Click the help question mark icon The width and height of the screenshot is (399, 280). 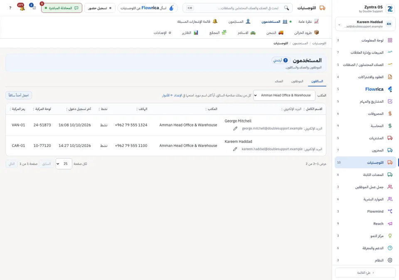click(x=10, y=8)
